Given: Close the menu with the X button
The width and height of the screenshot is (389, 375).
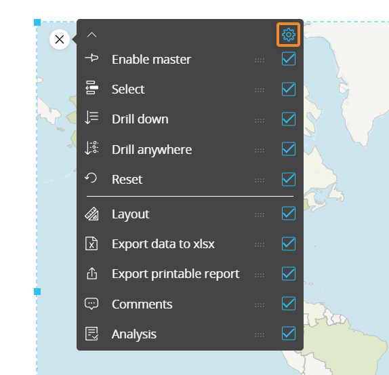Looking at the screenshot, I should (x=60, y=39).
